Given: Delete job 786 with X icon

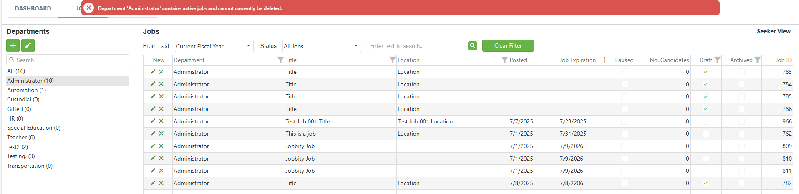Looking at the screenshot, I should click(161, 109).
